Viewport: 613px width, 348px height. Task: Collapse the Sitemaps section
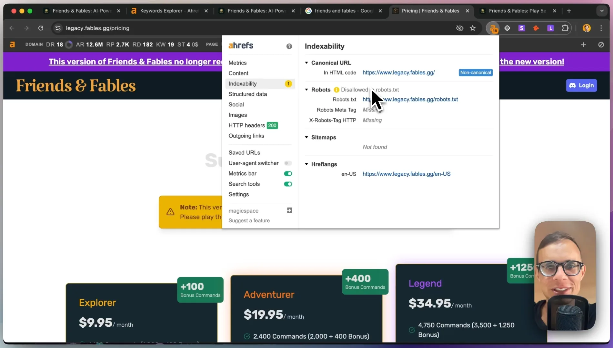[x=306, y=137]
